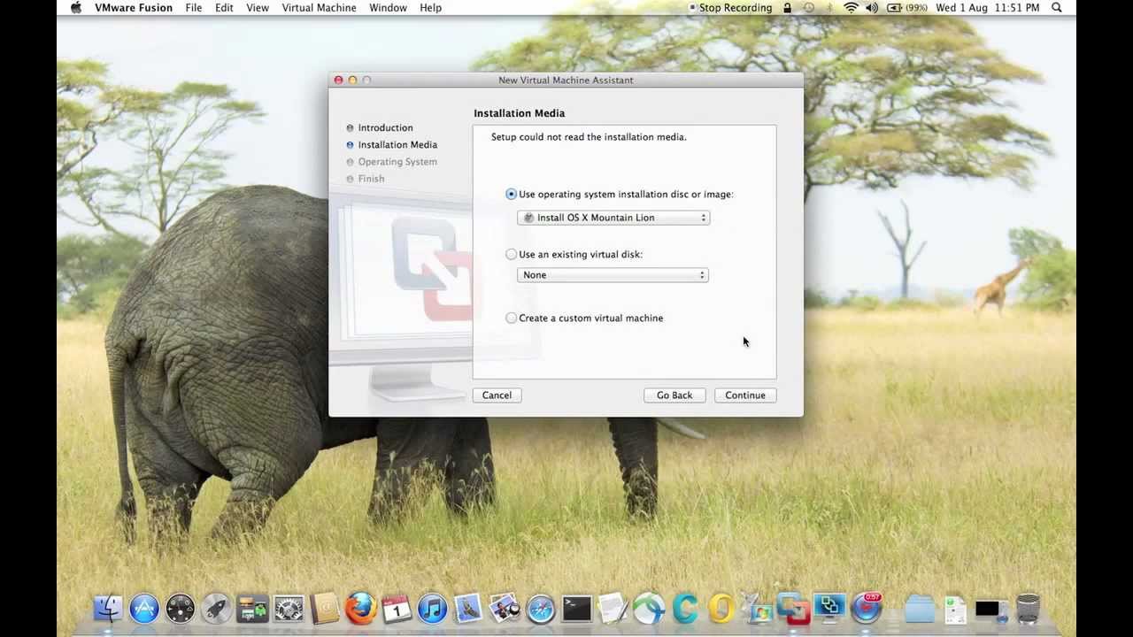Launch iTunes from the dock

point(433,609)
